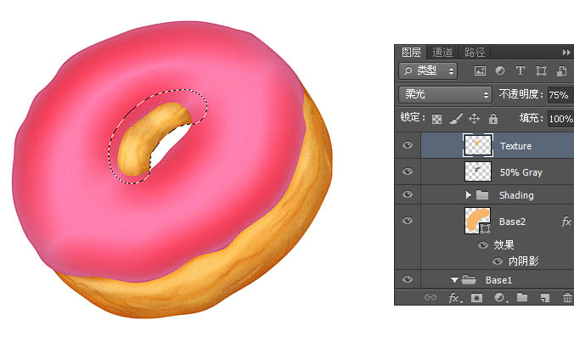Hide the Base1 group

(408, 279)
